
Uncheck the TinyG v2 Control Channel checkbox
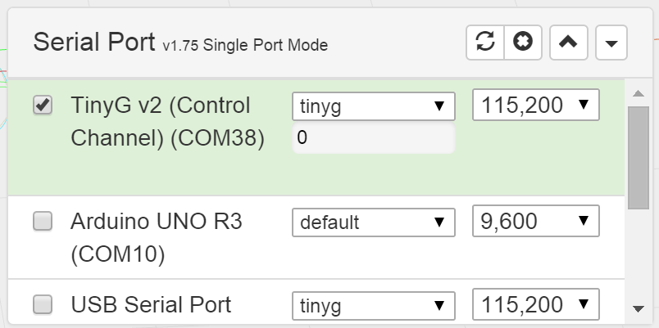point(42,106)
